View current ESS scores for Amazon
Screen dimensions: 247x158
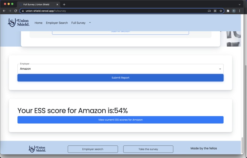pos(120,120)
